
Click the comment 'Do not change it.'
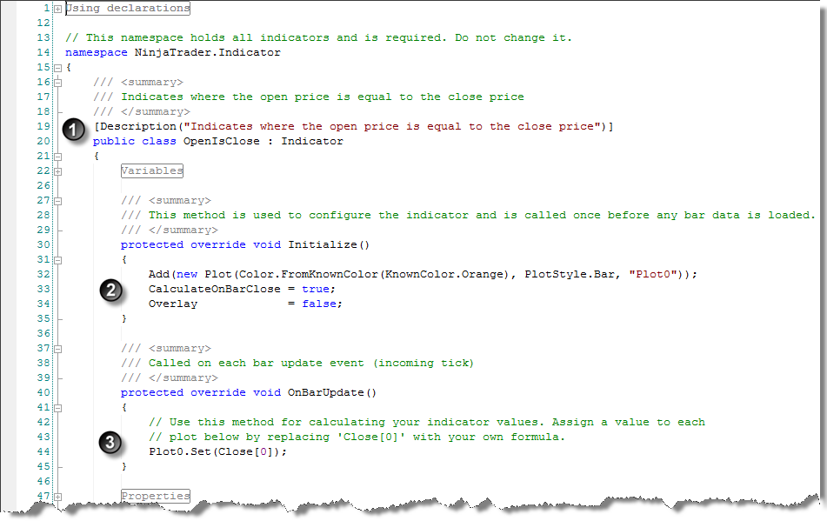[513, 37]
